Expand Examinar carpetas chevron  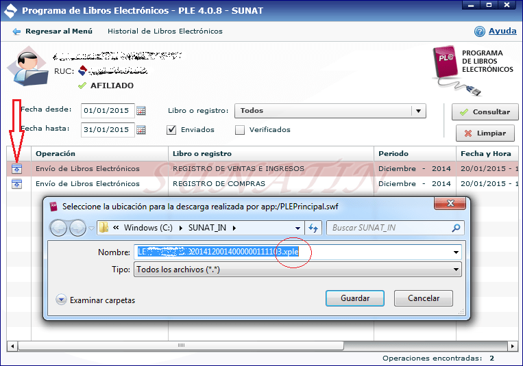pyautogui.click(x=61, y=300)
